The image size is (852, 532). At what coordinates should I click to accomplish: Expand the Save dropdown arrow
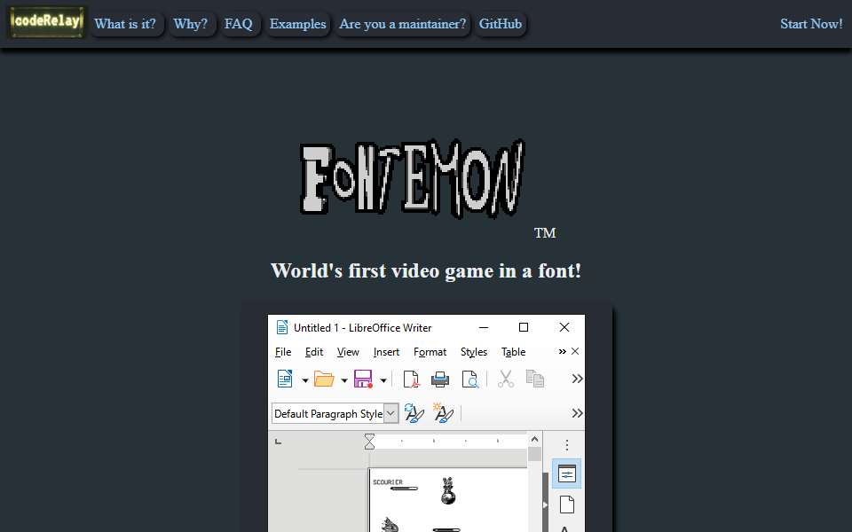(383, 380)
